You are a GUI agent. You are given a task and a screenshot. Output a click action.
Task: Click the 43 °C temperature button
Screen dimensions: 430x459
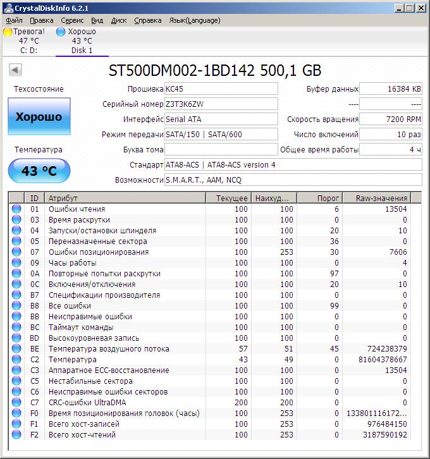(39, 171)
